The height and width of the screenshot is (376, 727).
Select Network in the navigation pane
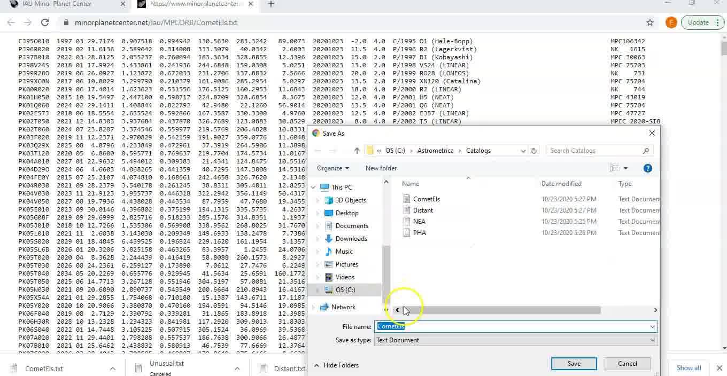pyautogui.click(x=343, y=307)
